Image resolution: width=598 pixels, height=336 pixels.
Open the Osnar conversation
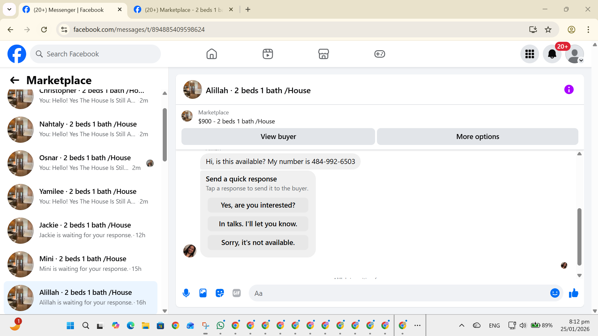[x=80, y=163]
